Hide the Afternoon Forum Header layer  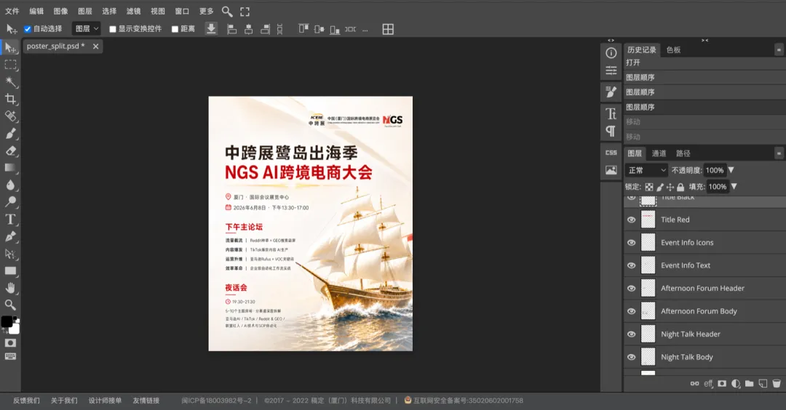(x=632, y=289)
